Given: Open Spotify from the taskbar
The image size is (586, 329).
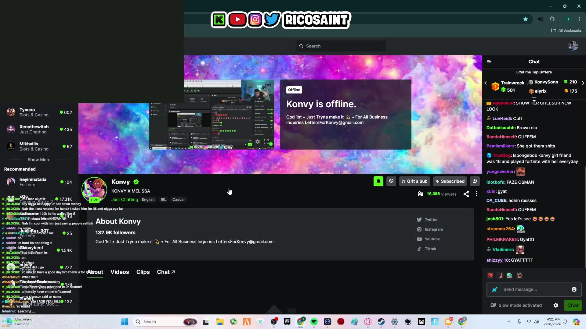Looking at the screenshot, I should (x=314, y=321).
